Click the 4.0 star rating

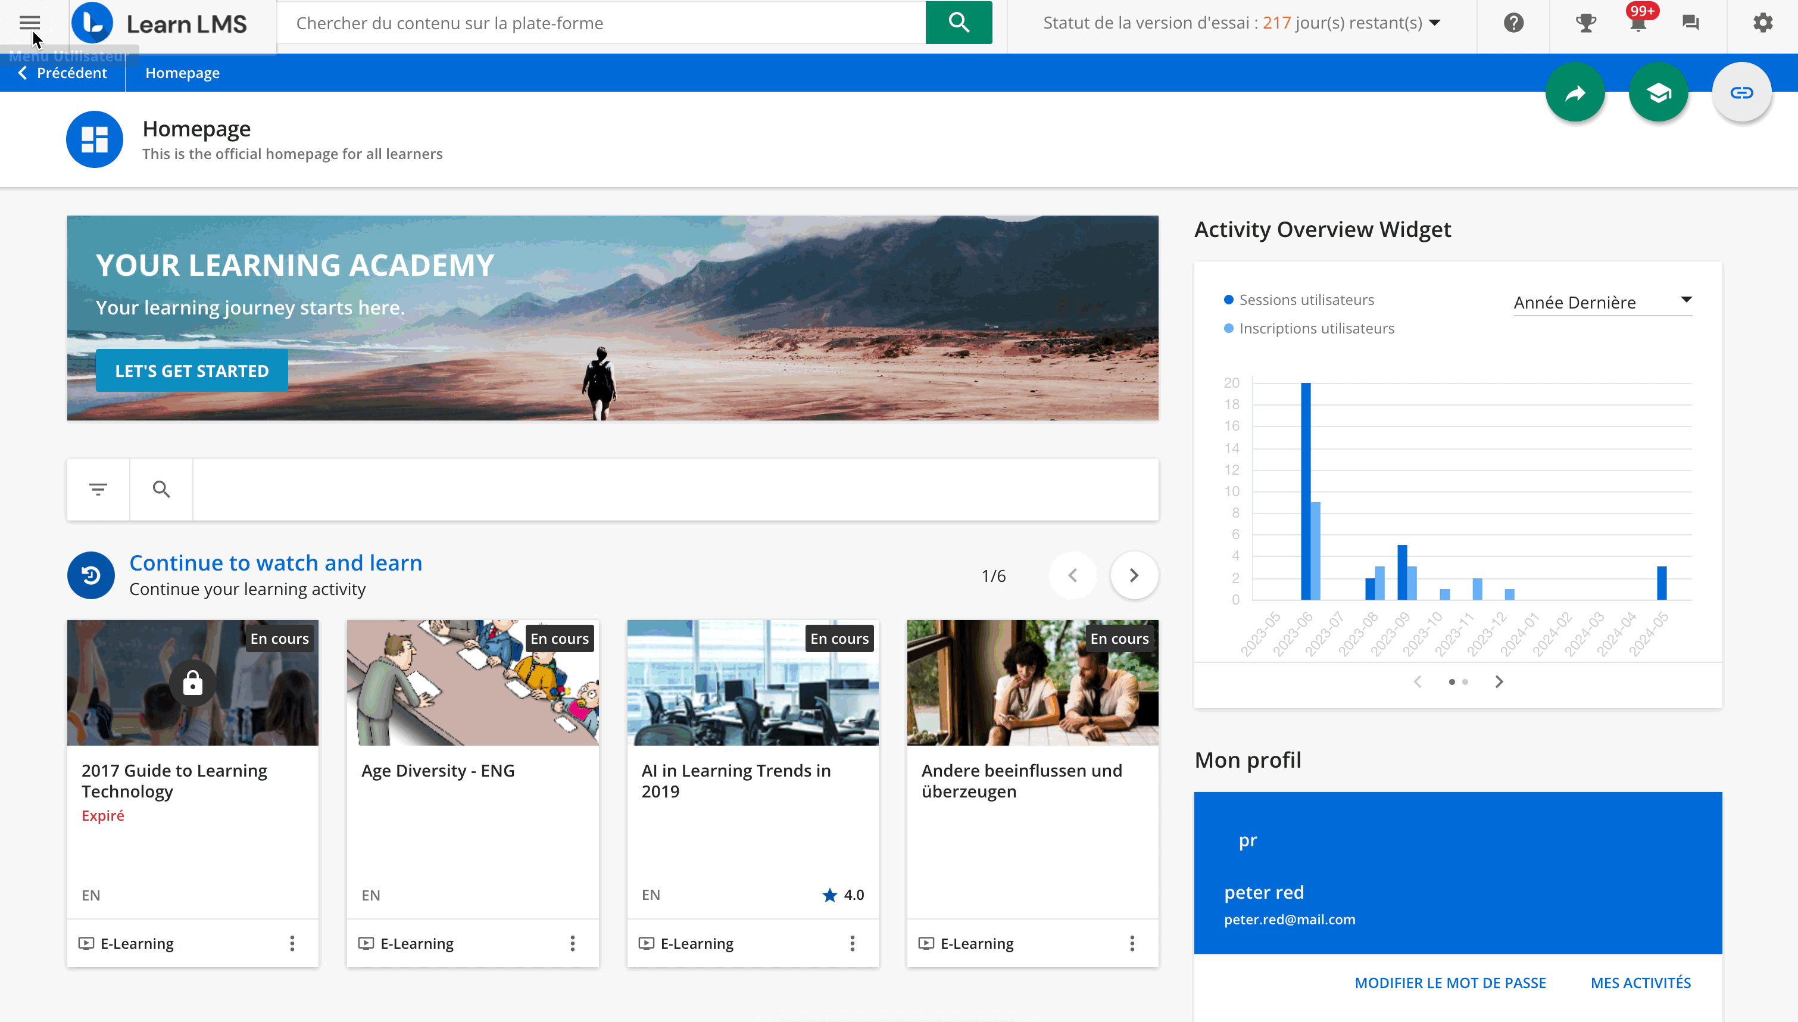843,895
